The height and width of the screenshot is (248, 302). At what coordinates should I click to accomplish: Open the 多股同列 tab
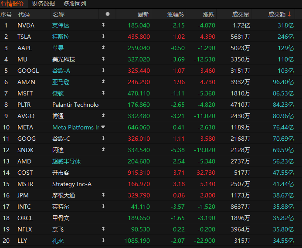coord(75,3)
